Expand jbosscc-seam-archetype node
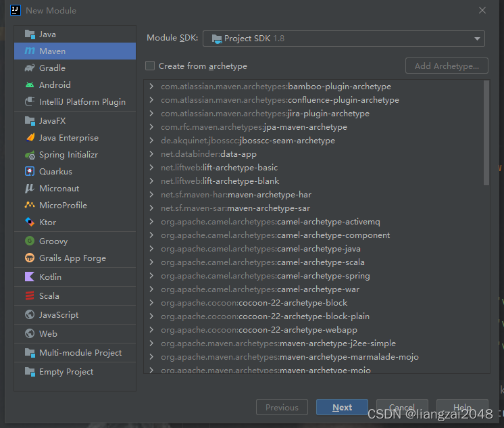The height and width of the screenshot is (428, 504). pos(151,141)
